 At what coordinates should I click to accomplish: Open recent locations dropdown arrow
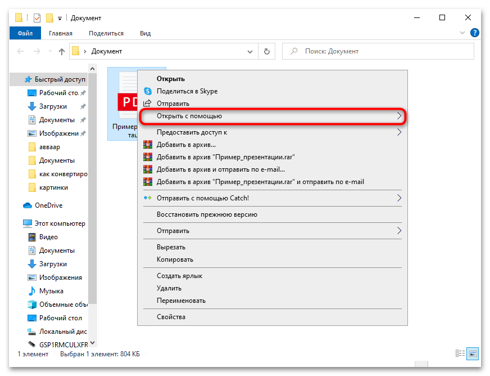tap(50, 51)
